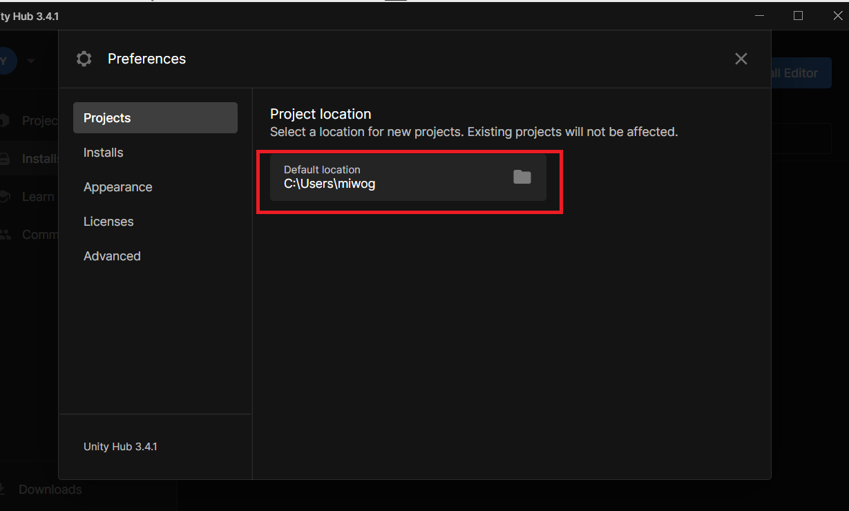This screenshot has width=849, height=511.
Task: Click the Project location heading
Action: [321, 114]
